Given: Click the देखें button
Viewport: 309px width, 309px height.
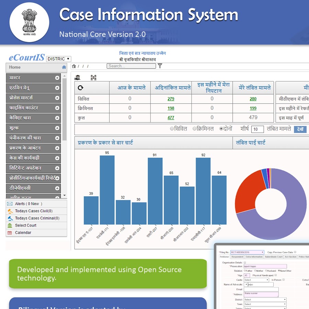Looking at the screenshot, I should 300,129.
